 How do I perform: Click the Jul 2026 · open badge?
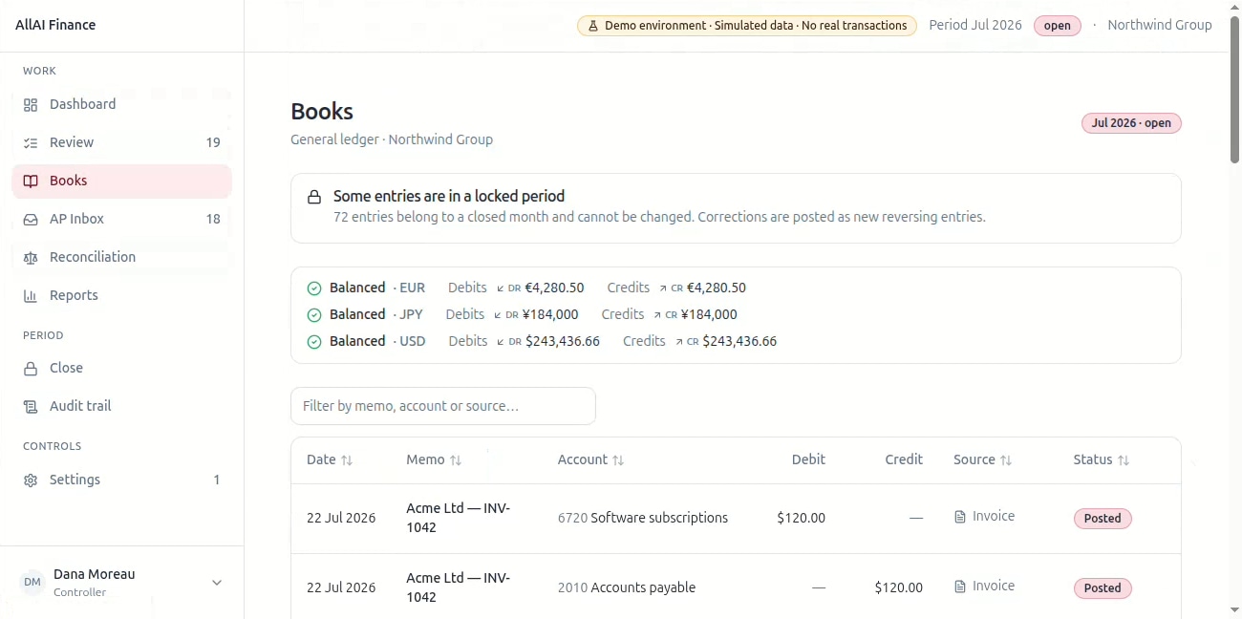point(1131,123)
